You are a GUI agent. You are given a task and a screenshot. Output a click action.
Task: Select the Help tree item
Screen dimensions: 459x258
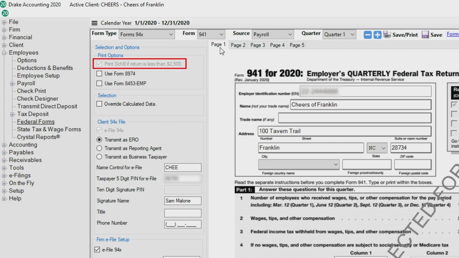[15, 199]
